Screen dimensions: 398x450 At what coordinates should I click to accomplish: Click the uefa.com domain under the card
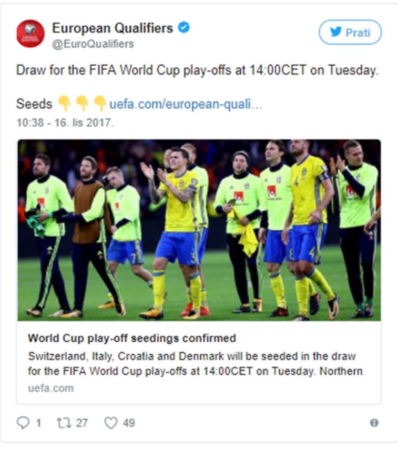[51, 388]
